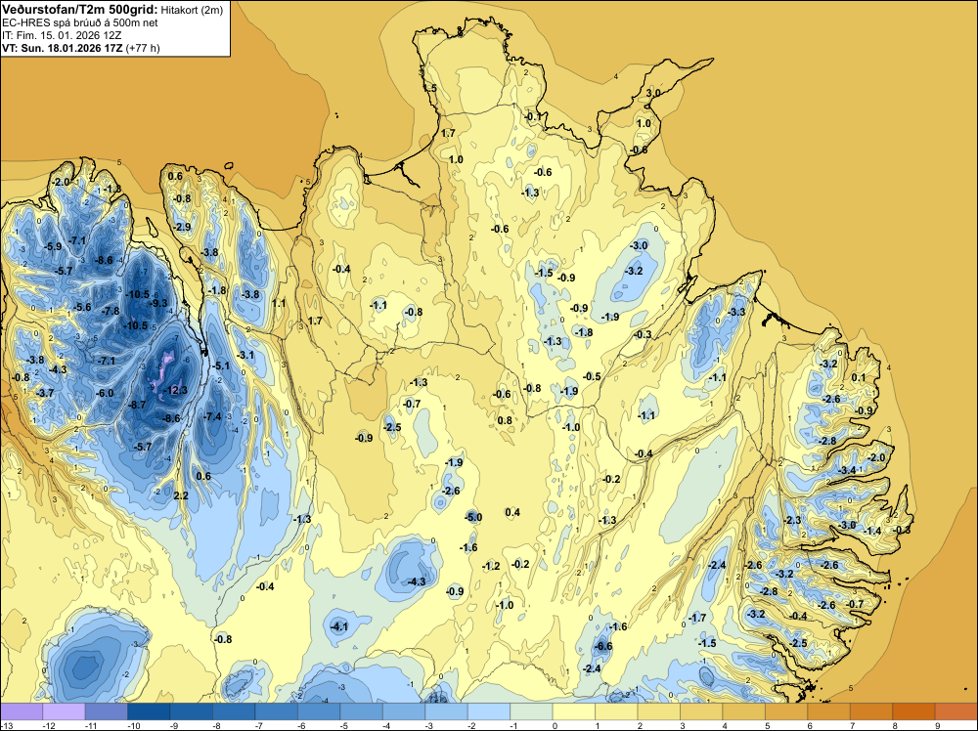Click the positive 0.4 temperature label
Image resolution: width=978 pixels, height=731 pixels.
[512, 513]
